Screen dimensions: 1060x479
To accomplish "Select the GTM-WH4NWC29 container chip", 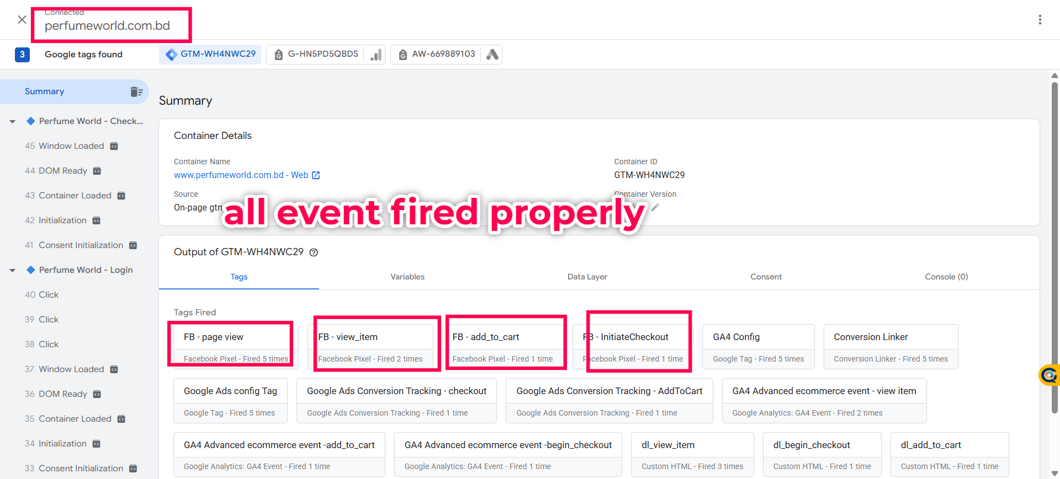I will [210, 54].
